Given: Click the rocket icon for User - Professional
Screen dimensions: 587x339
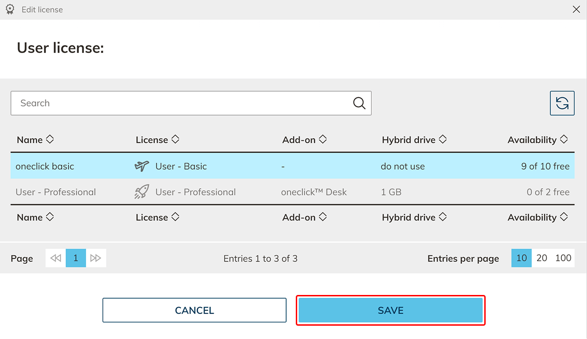Looking at the screenshot, I should (x=142, y=192).
